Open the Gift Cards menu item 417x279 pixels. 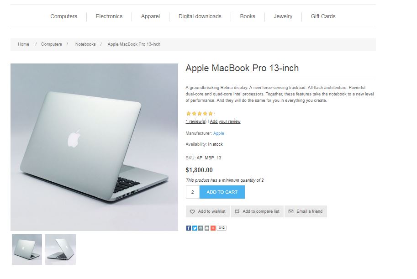point(323,16)
